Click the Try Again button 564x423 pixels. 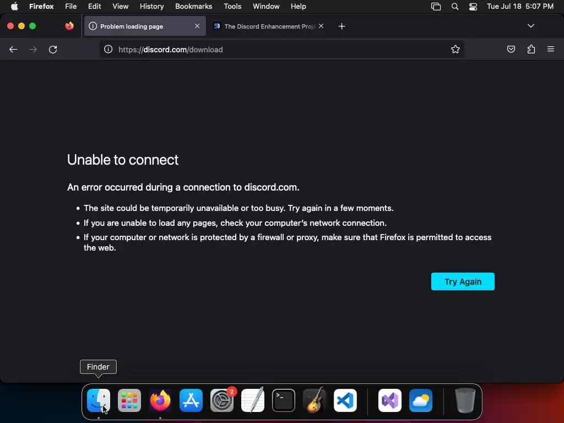pos(463,281)
